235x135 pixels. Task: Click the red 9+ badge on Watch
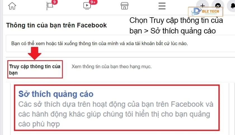tap(93, 2)
